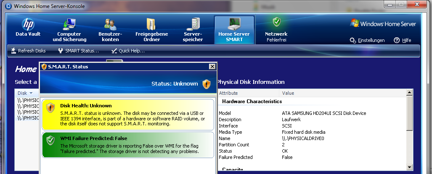Open Computer und Sicherung tab

click(69, 30)
